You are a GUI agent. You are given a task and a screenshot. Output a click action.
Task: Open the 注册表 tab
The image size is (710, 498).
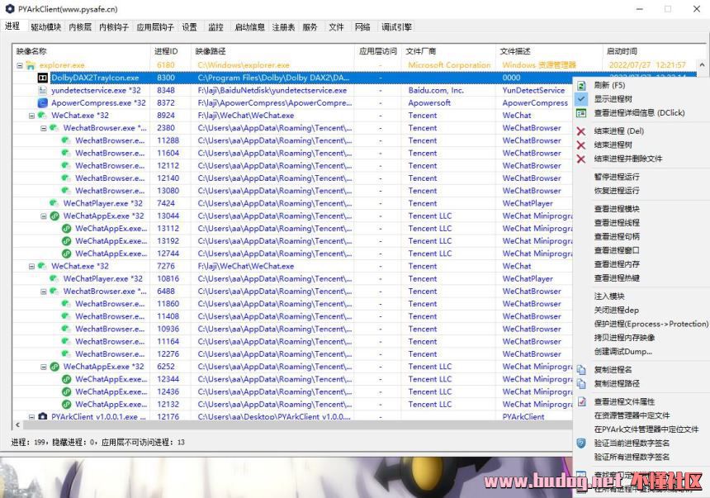tap(283, 27)
